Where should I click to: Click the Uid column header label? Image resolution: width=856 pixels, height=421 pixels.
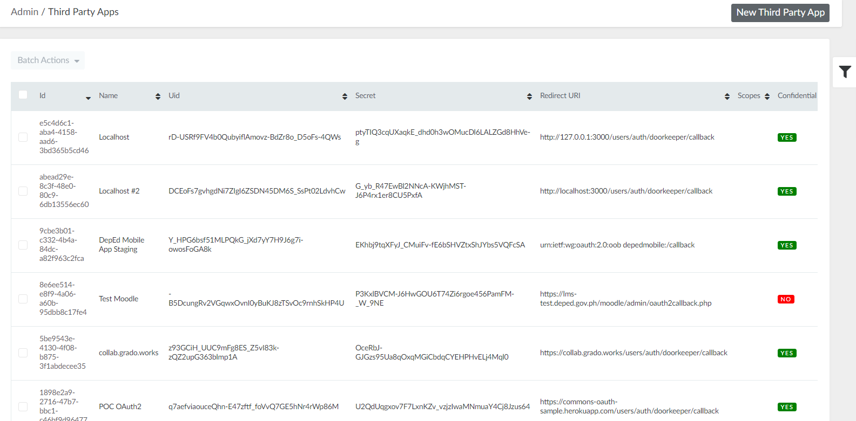tap(174, 95)
